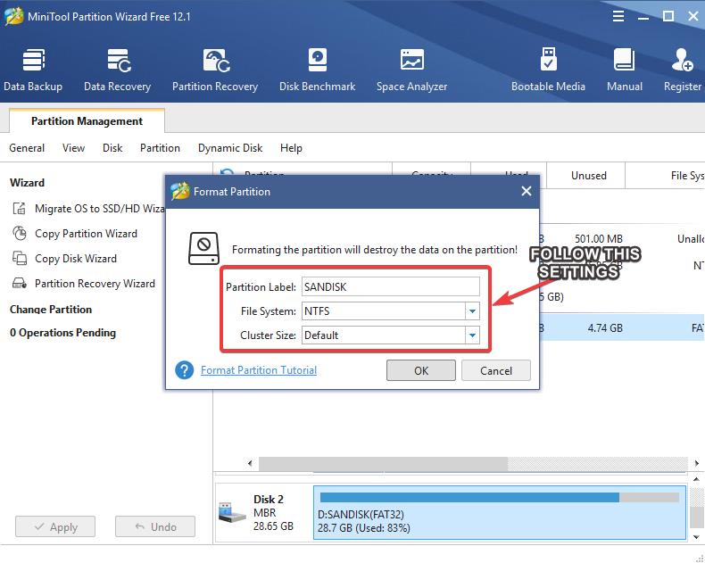Click the Change Partition section header

click(x=51, y=310)
